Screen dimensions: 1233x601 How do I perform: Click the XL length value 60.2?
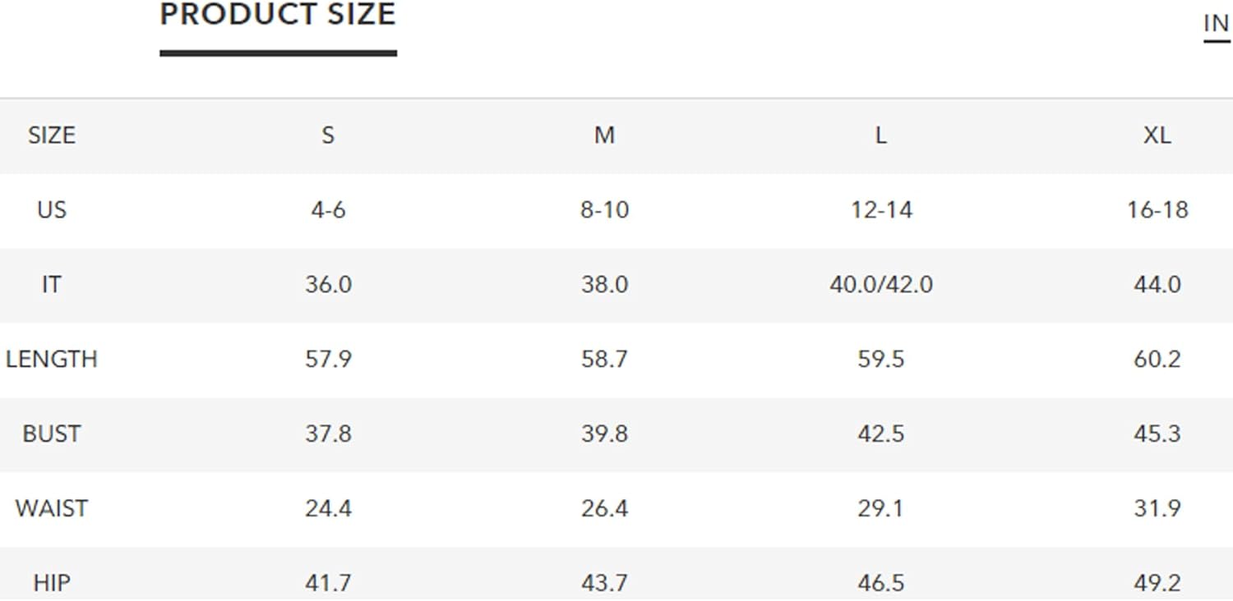pos(1157,360)
